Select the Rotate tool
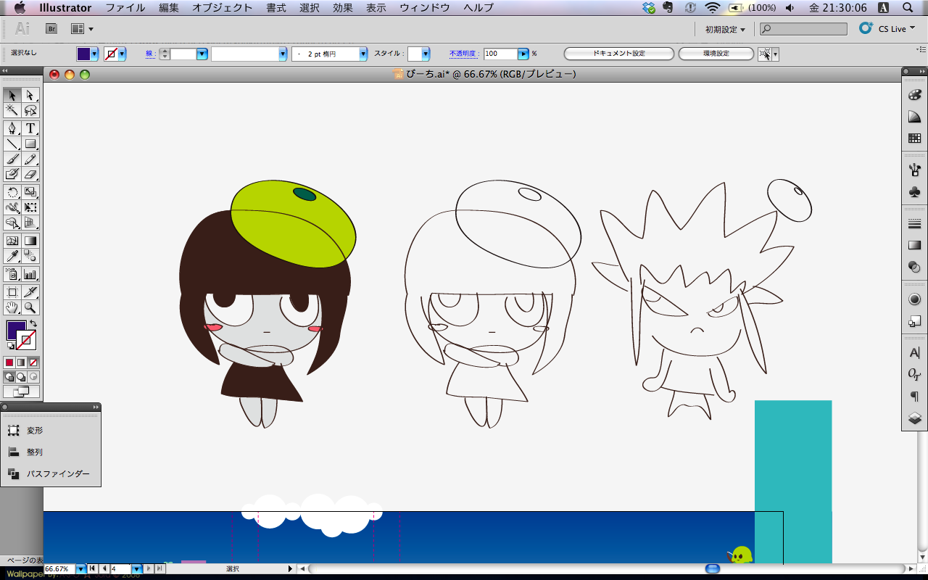The height and width of the screenshot is (580, 928). [x=12, y=192]
